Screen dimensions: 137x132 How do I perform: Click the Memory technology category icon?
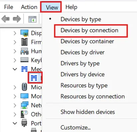pyautogui.click(x=24, y=69)
